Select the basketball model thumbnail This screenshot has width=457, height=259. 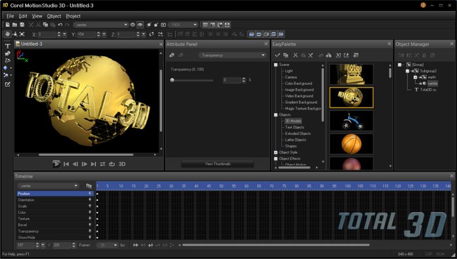point(351,144)
